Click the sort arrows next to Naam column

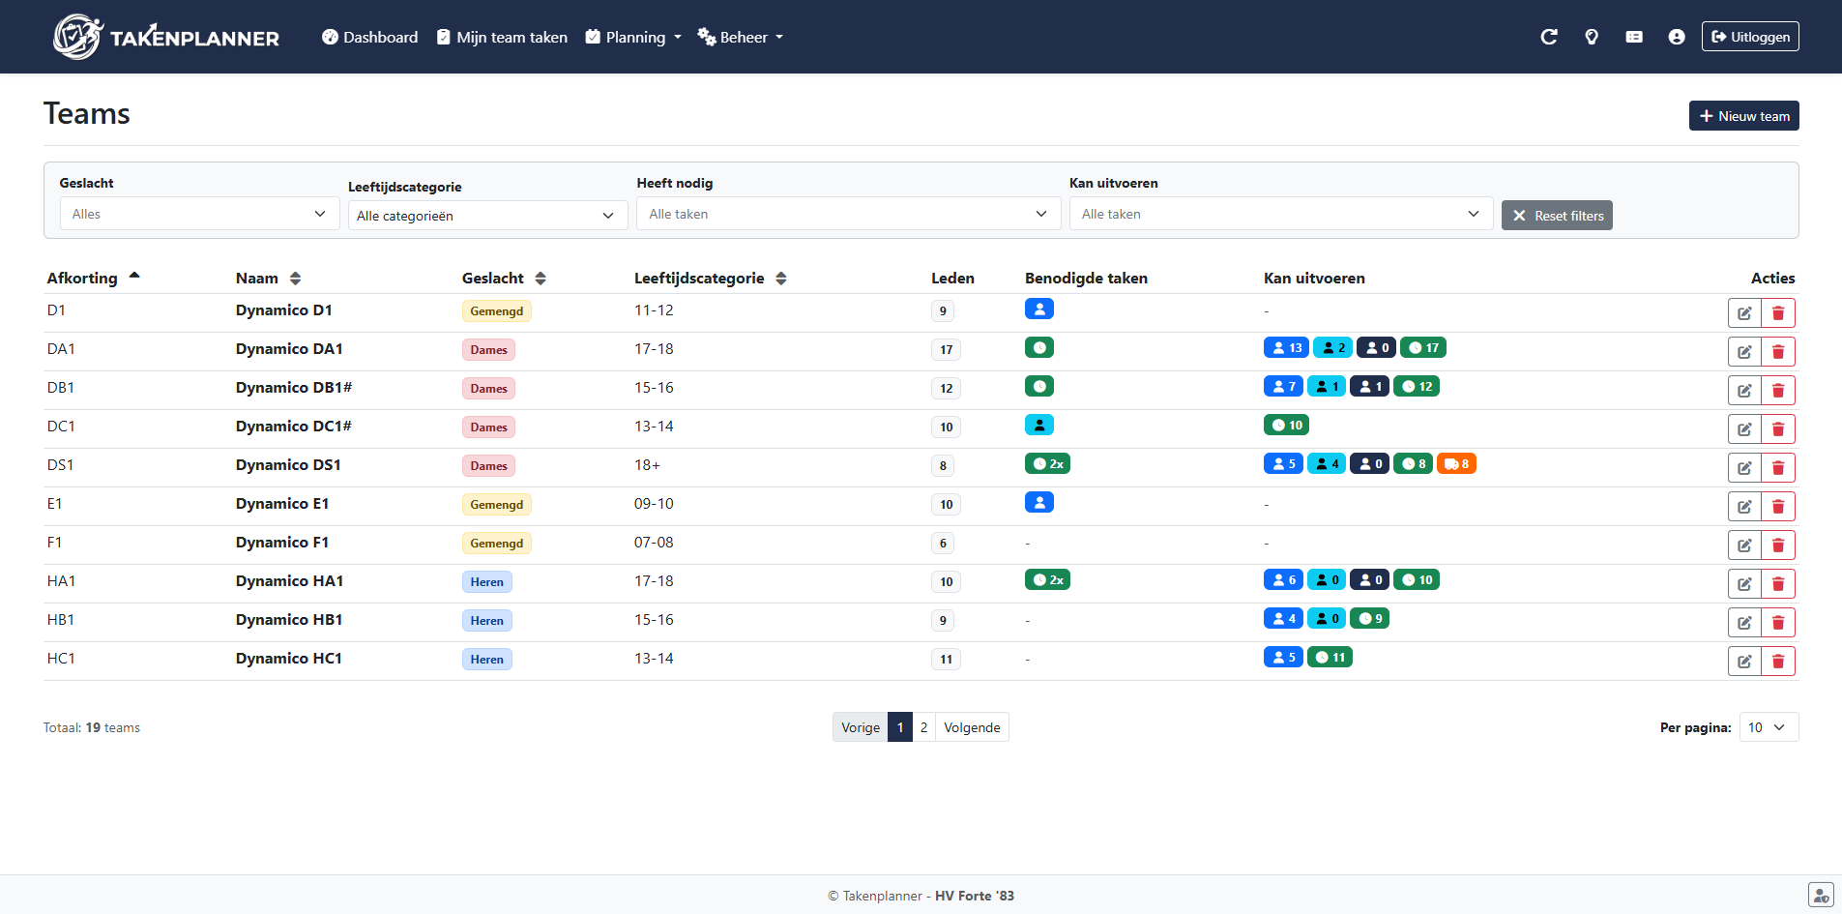pyautogui.click(x=295, y=278)
